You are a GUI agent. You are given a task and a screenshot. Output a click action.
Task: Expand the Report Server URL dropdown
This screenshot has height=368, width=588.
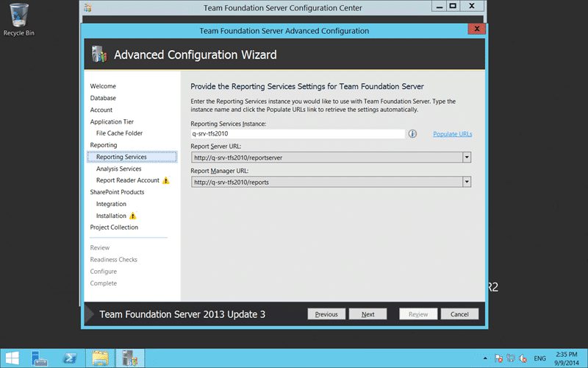point(467,158)
